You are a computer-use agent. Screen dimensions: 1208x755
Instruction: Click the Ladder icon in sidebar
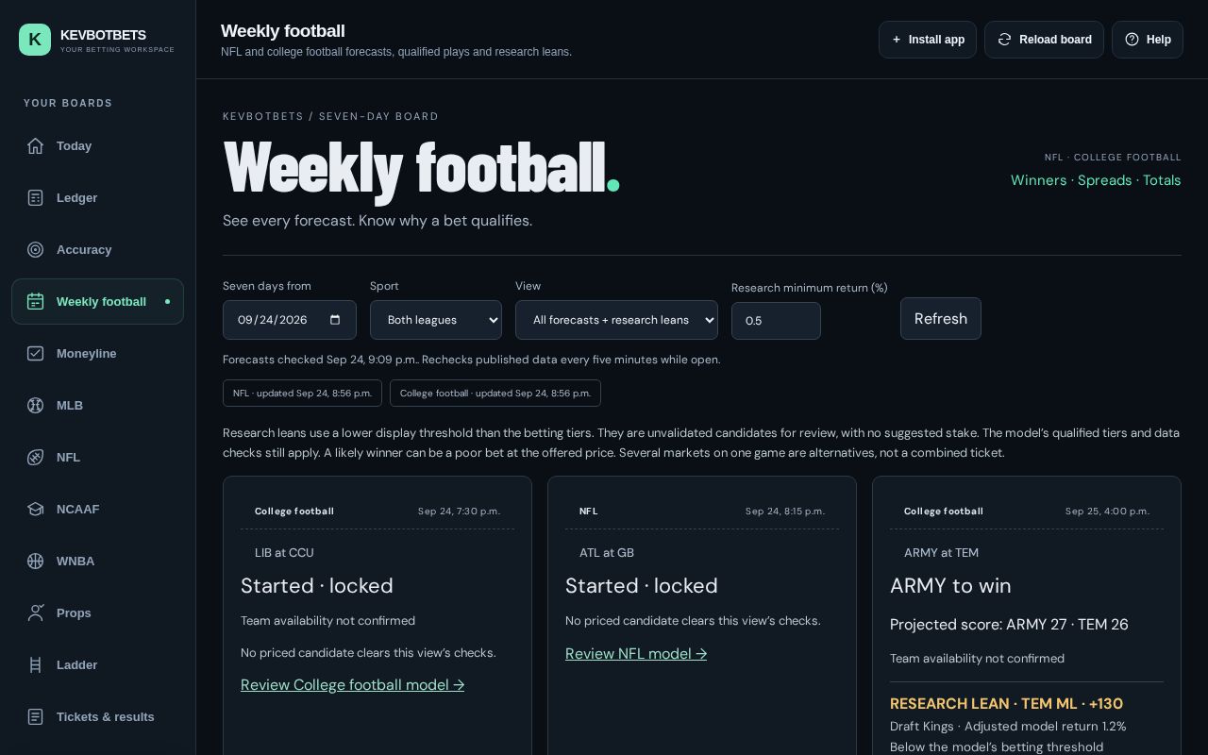tap(35, 664)
